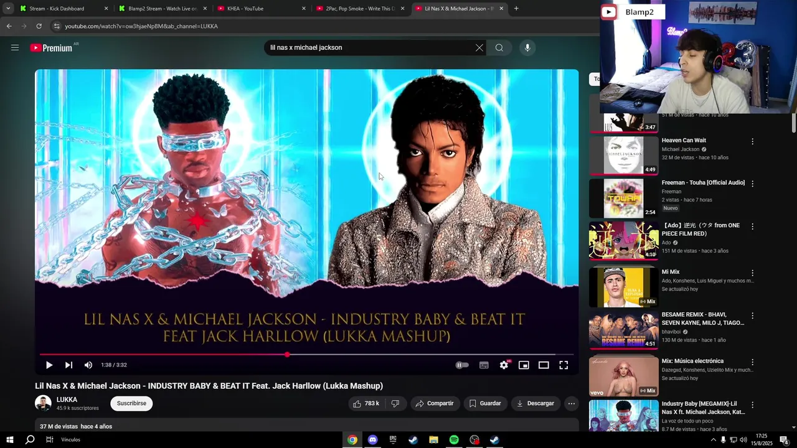Open Task View in taskbar
The width and height of the screenshot is (797, 448).
pos(50,440)
